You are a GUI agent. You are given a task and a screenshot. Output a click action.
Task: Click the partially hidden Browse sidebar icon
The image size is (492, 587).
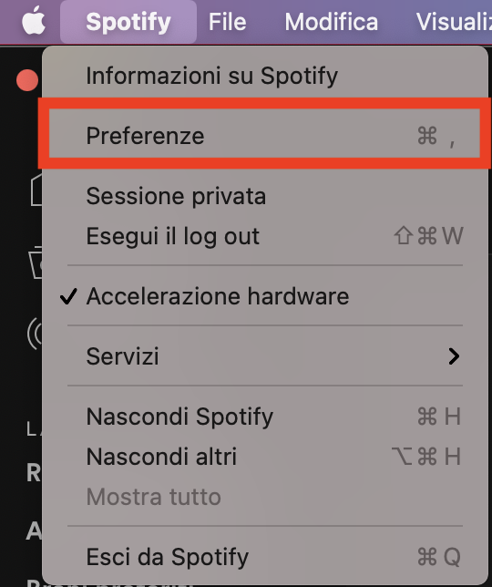(x=36, y=263)
